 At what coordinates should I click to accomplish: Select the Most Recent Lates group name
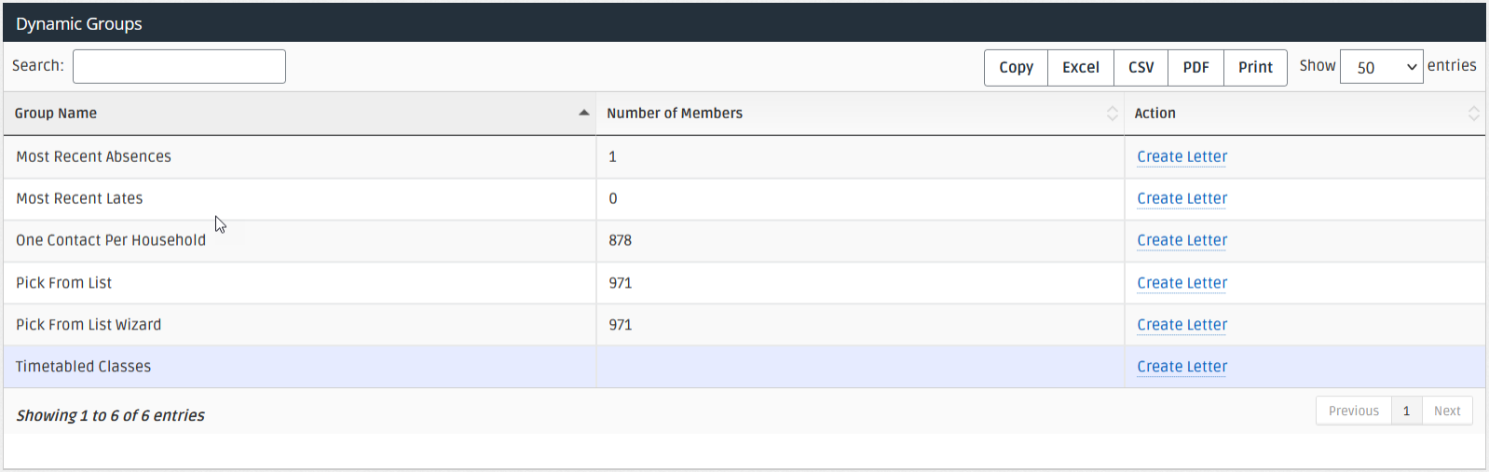(x=79, y=198)
